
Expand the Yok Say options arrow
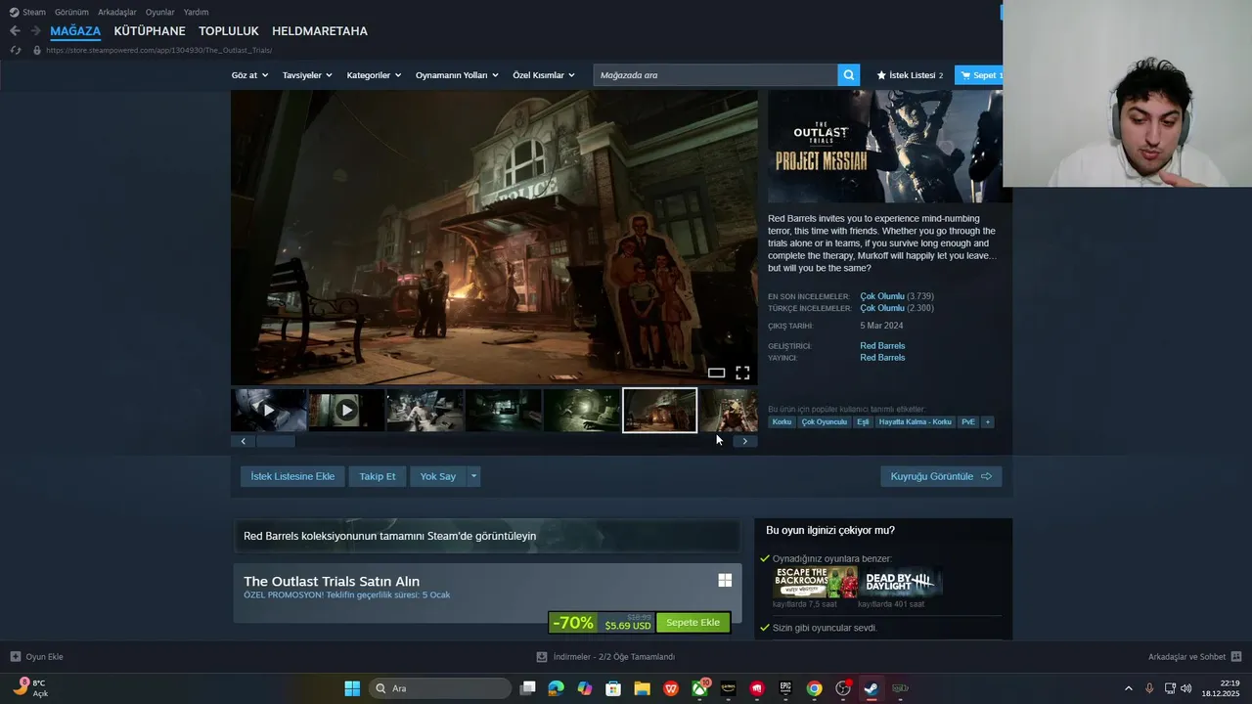[473, 476]
